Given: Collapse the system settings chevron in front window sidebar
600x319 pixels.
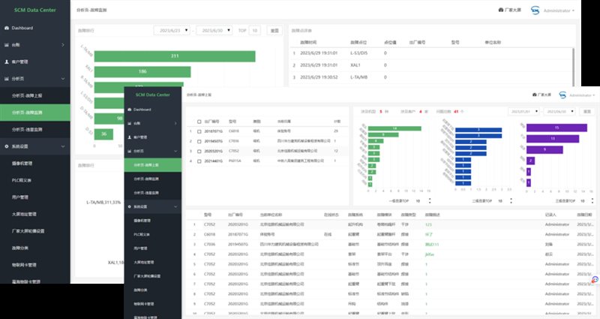Looking at the screenshot, I should coord(175,207).
